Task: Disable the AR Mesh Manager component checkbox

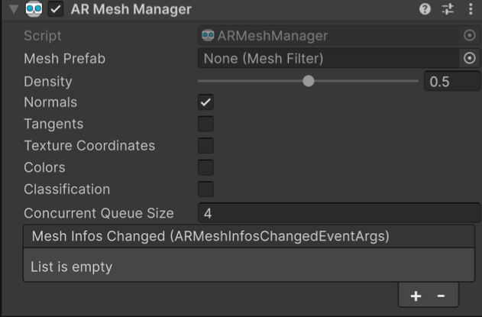Action: [56, 10]
